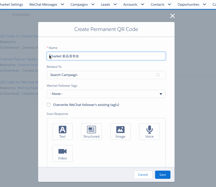Expand the WeChat Messages menu chevron

(x=62, y=4)
